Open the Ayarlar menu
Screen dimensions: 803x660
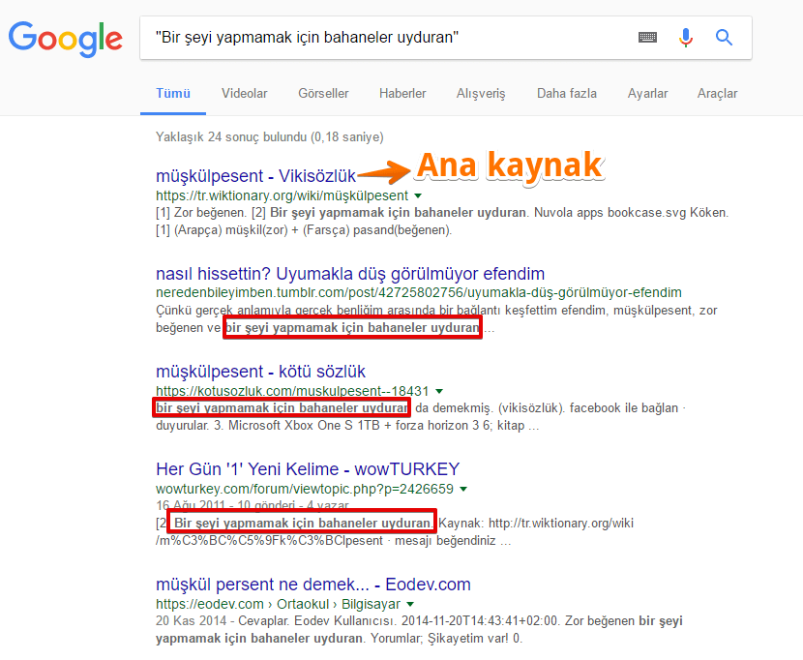click(x=647, y=94)
